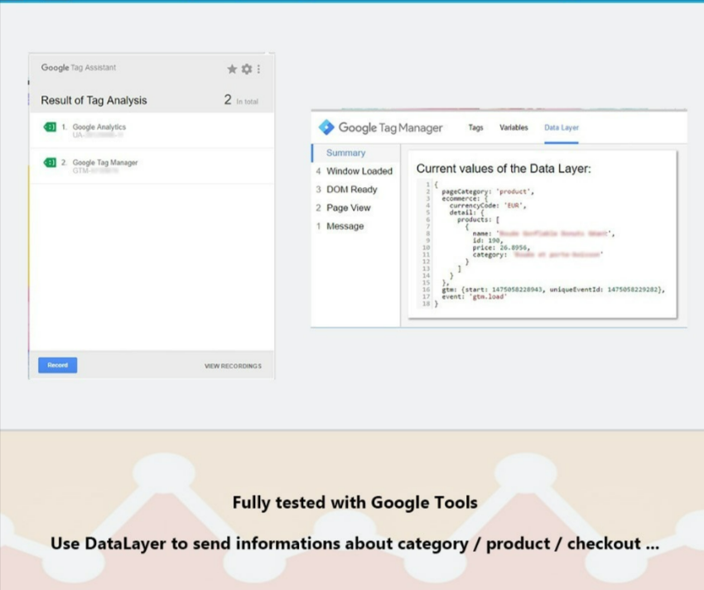Click the id: 190 code line
This screenshot has width=704, height=590.
tap(488, 241)
